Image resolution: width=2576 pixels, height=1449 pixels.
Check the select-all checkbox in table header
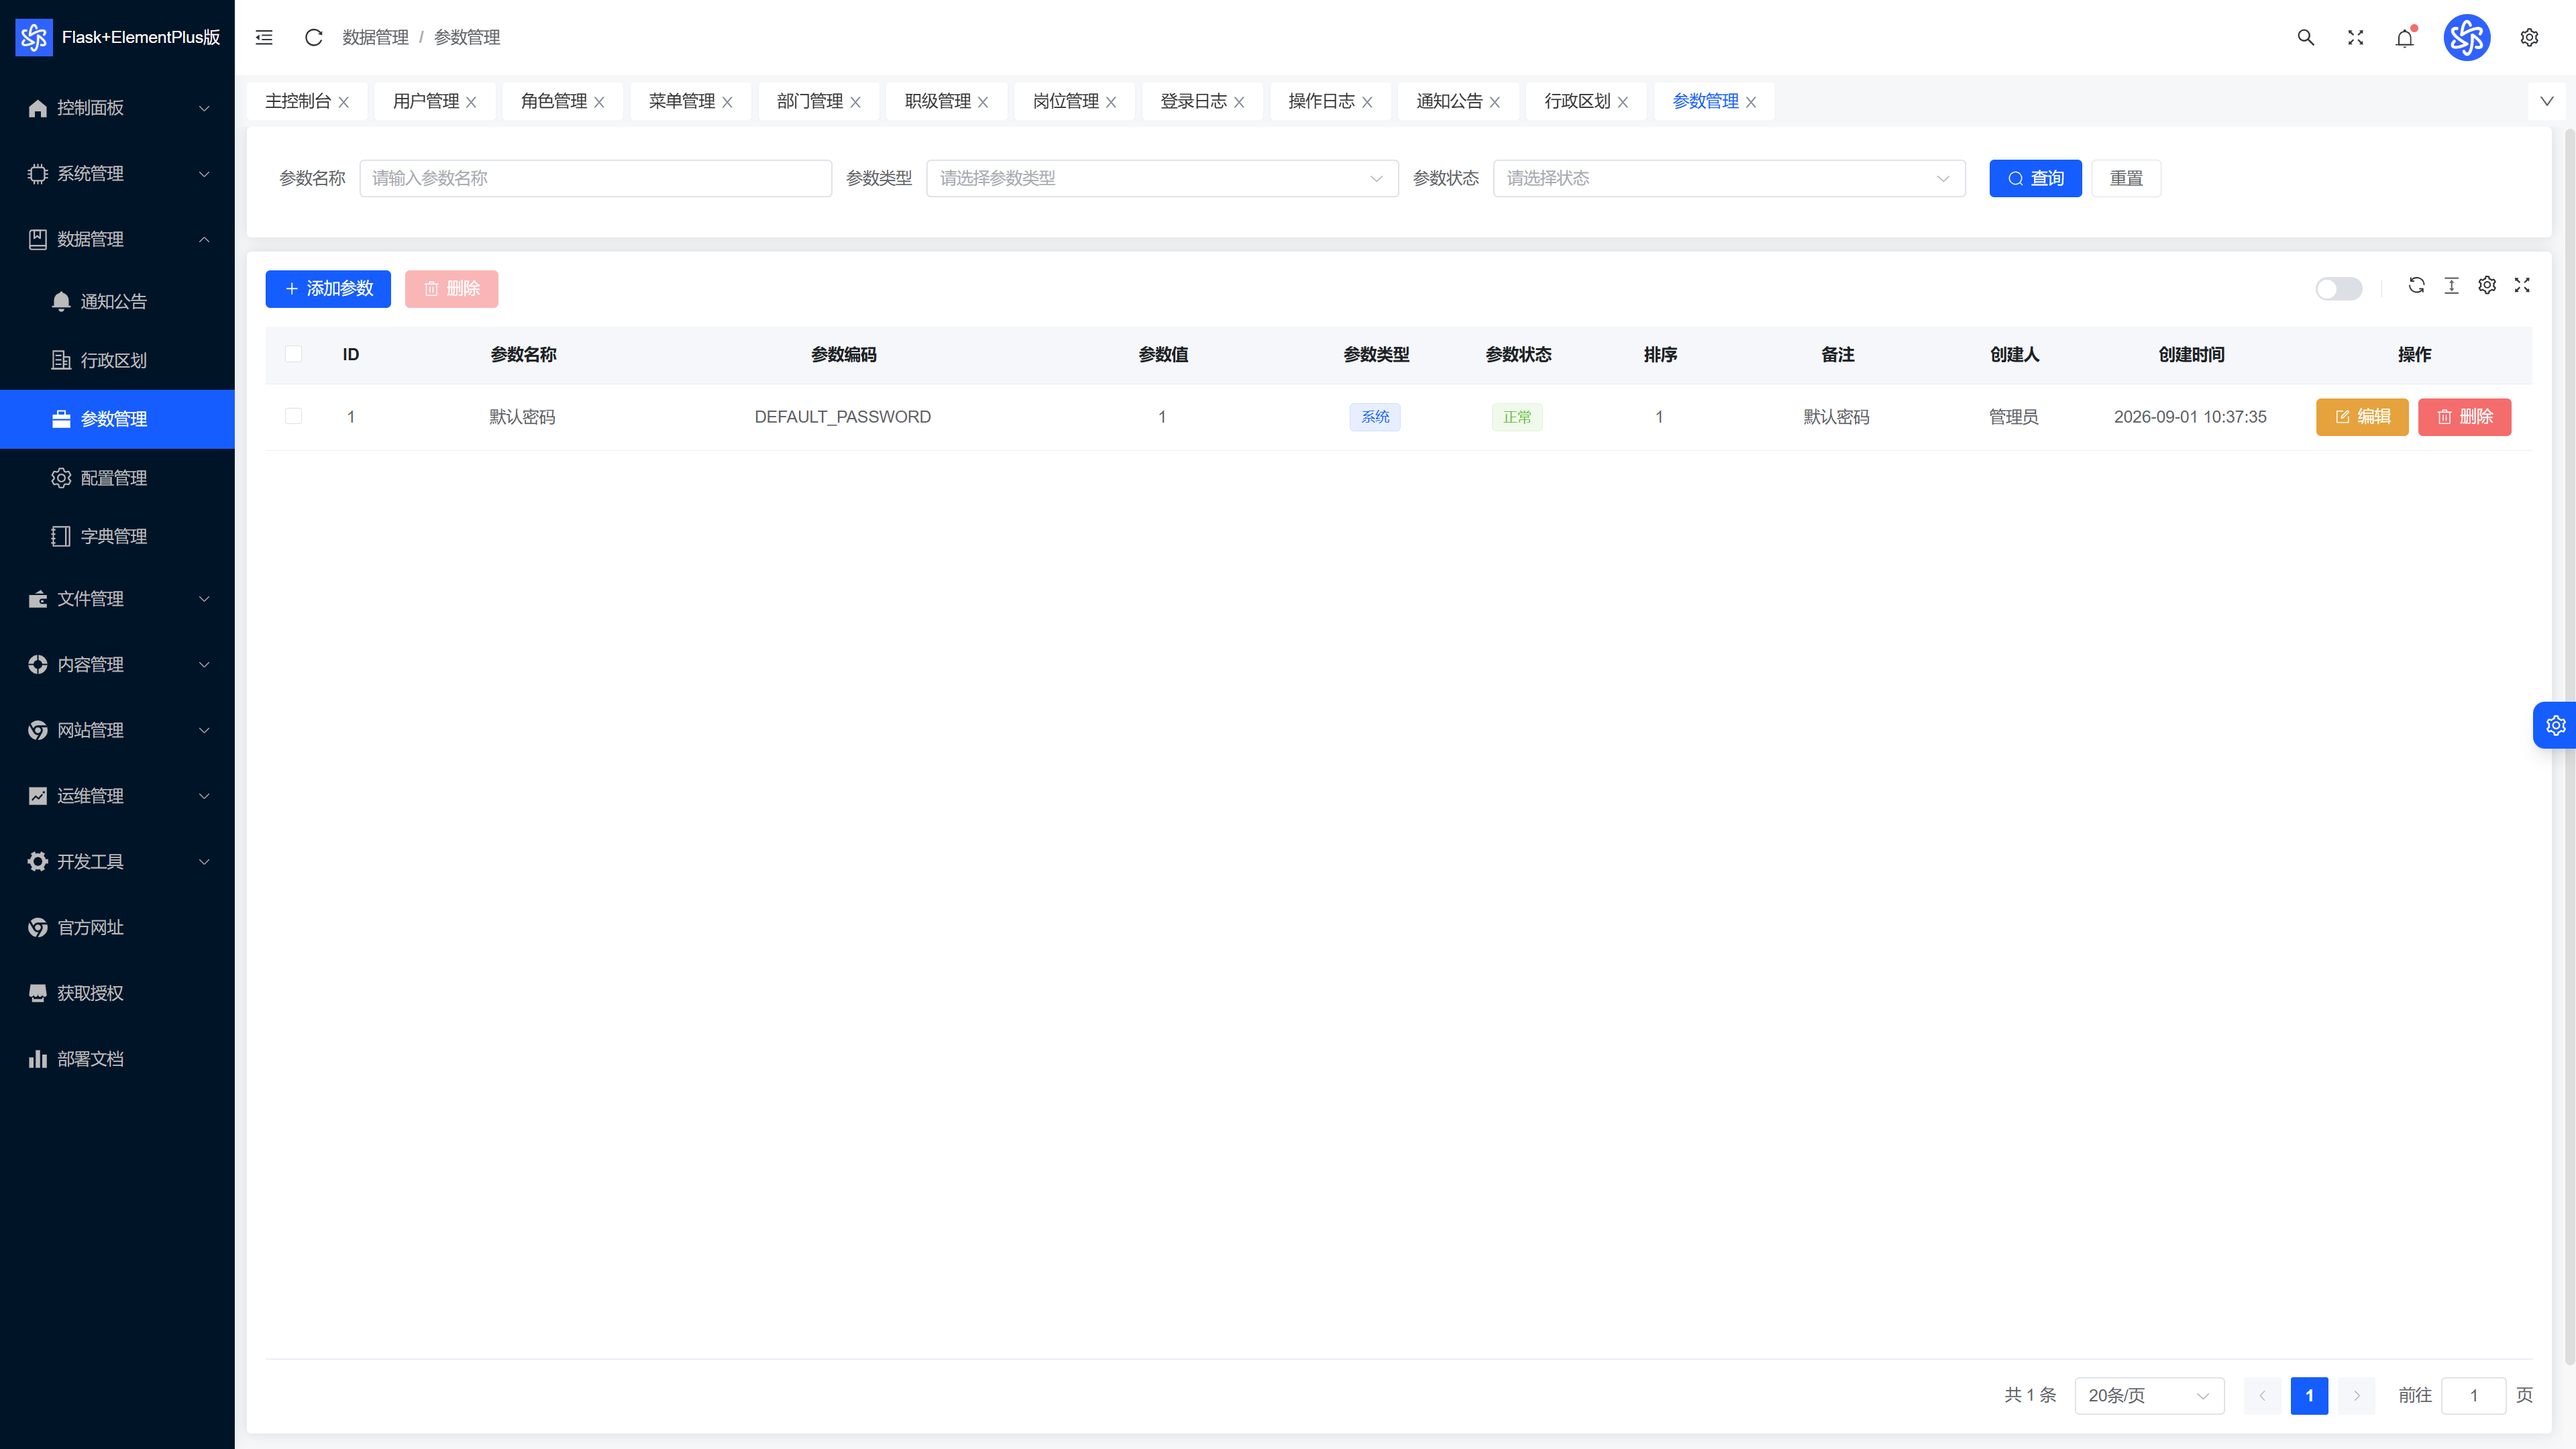pyautogui.click(x=293, y=354)
